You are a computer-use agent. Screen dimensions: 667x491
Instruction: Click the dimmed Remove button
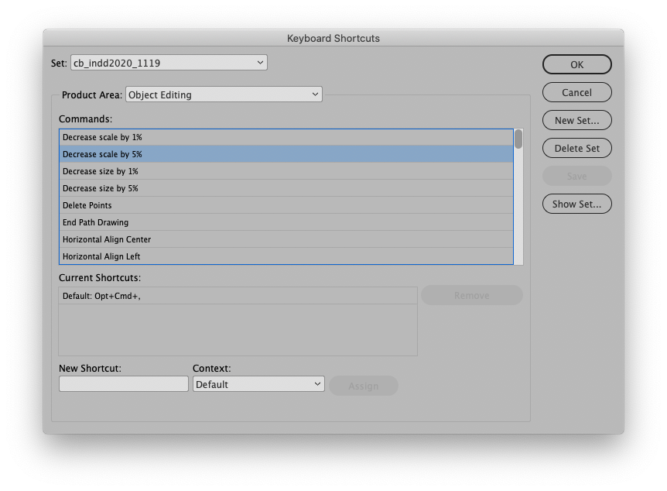[472, 295]
